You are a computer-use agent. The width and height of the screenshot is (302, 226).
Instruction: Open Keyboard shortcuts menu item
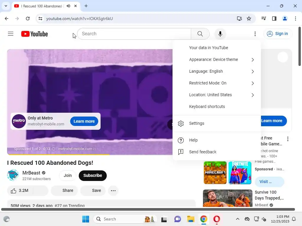tap(217, 107)
